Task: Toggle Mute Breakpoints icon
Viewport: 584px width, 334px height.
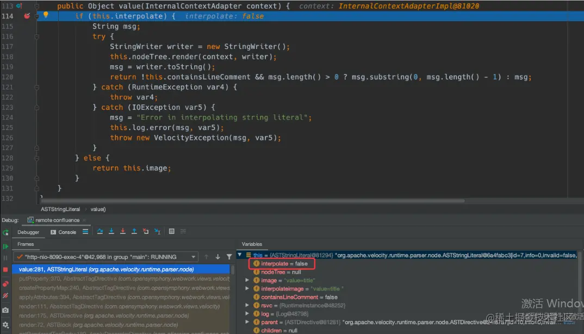Action: coord(5,295)
